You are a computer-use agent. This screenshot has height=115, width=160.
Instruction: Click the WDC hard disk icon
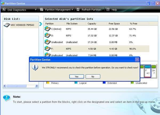click(x=7, y=25)
